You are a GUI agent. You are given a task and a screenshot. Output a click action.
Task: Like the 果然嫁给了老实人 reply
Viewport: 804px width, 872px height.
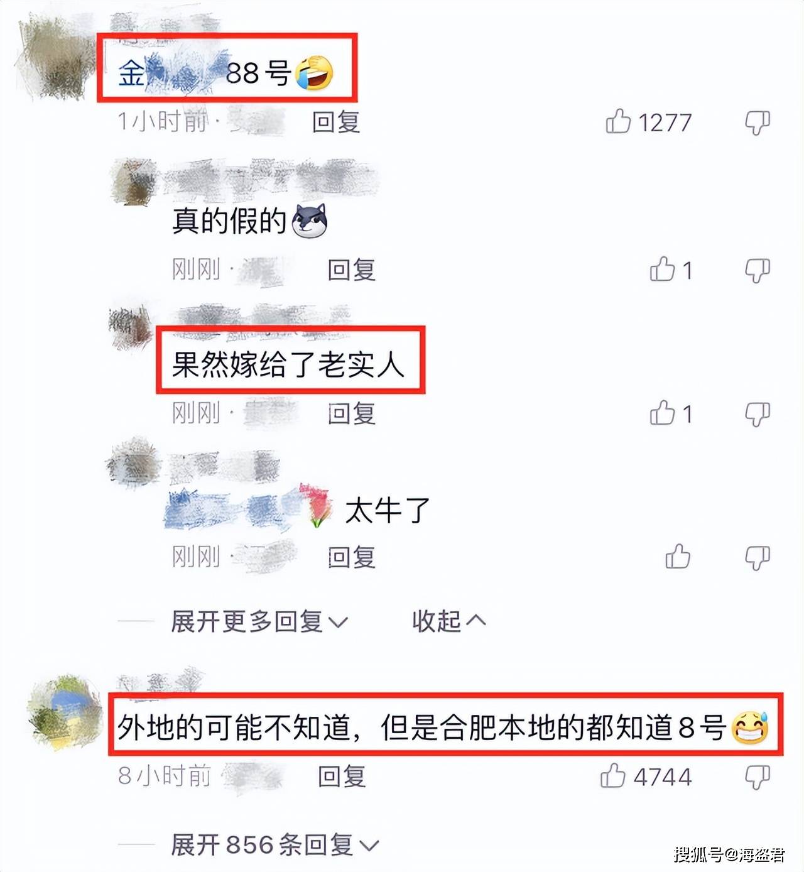tap(662, 413)
